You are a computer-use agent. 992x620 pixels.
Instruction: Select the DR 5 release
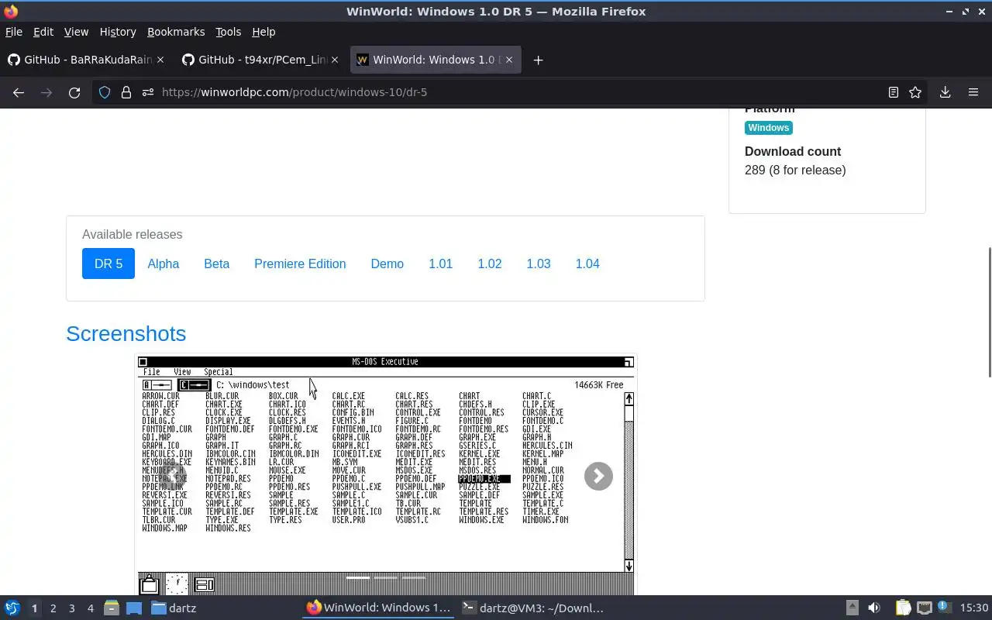tap(108, 263)
